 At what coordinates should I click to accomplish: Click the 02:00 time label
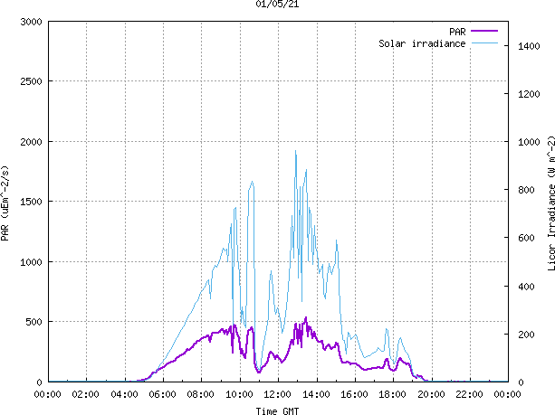click(x=86, y=394)
